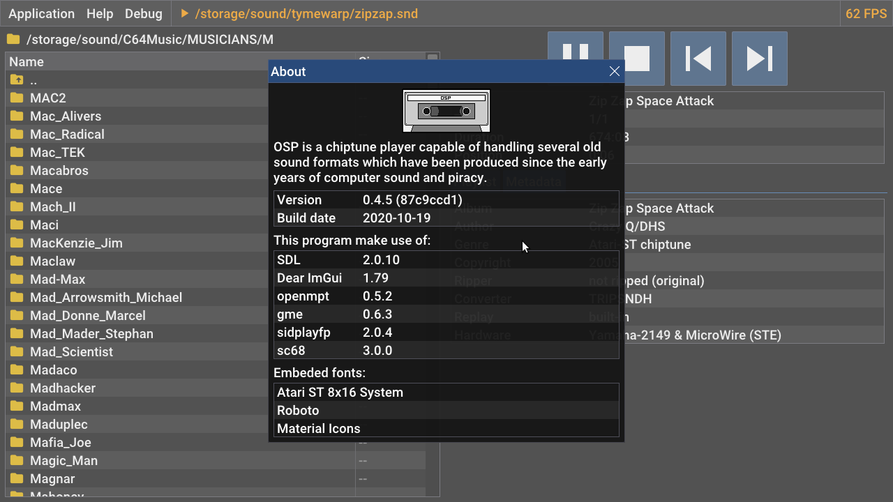Select the Material Icons font entry
Viewport: 893px width, 502px height.
click(446, 429)
